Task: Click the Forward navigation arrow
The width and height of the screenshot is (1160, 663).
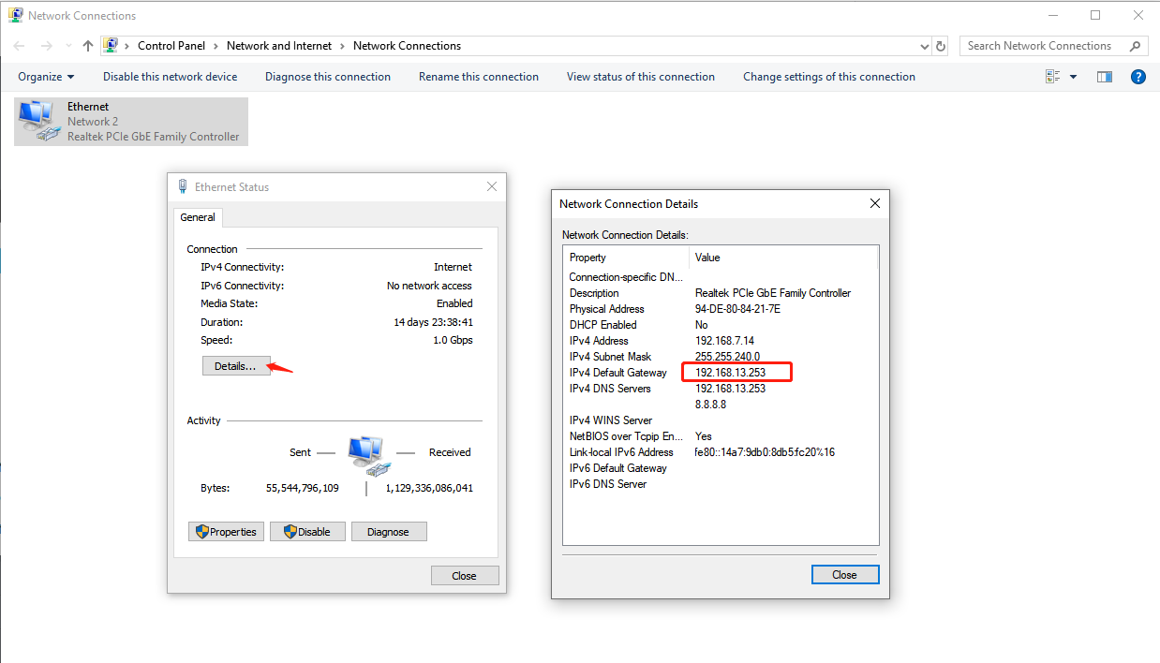Action: tap(47, 46)
